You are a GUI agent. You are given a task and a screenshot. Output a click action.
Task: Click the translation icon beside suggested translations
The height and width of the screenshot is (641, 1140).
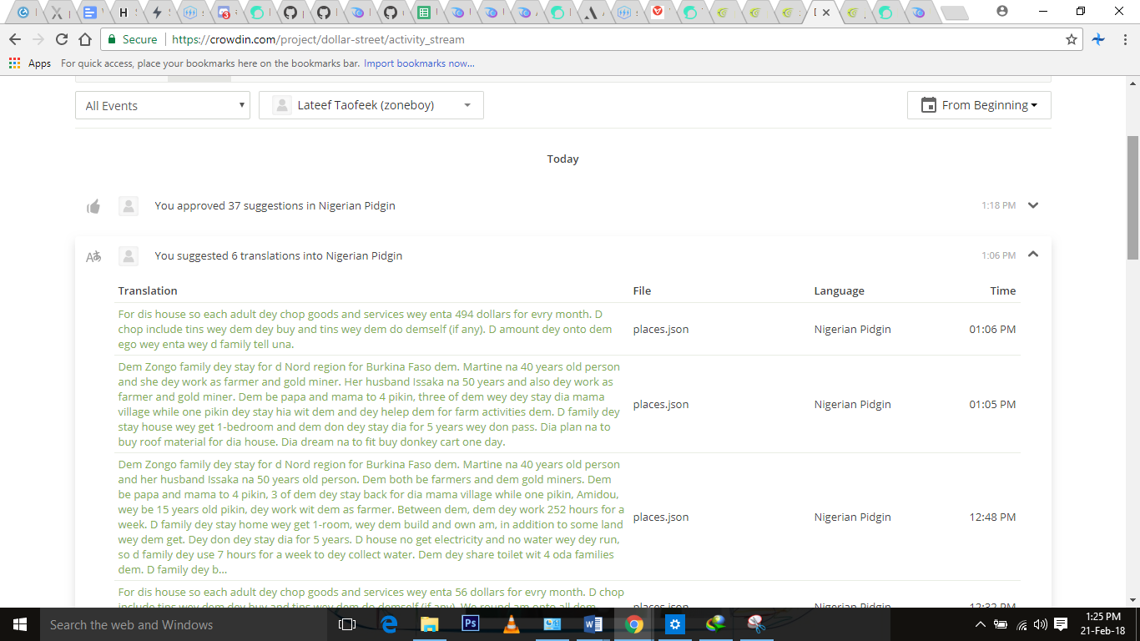(93, 256)
